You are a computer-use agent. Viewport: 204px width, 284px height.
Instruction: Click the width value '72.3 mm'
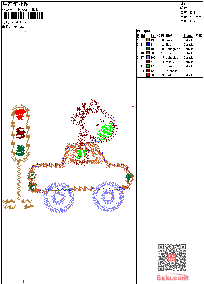point(195,17)
